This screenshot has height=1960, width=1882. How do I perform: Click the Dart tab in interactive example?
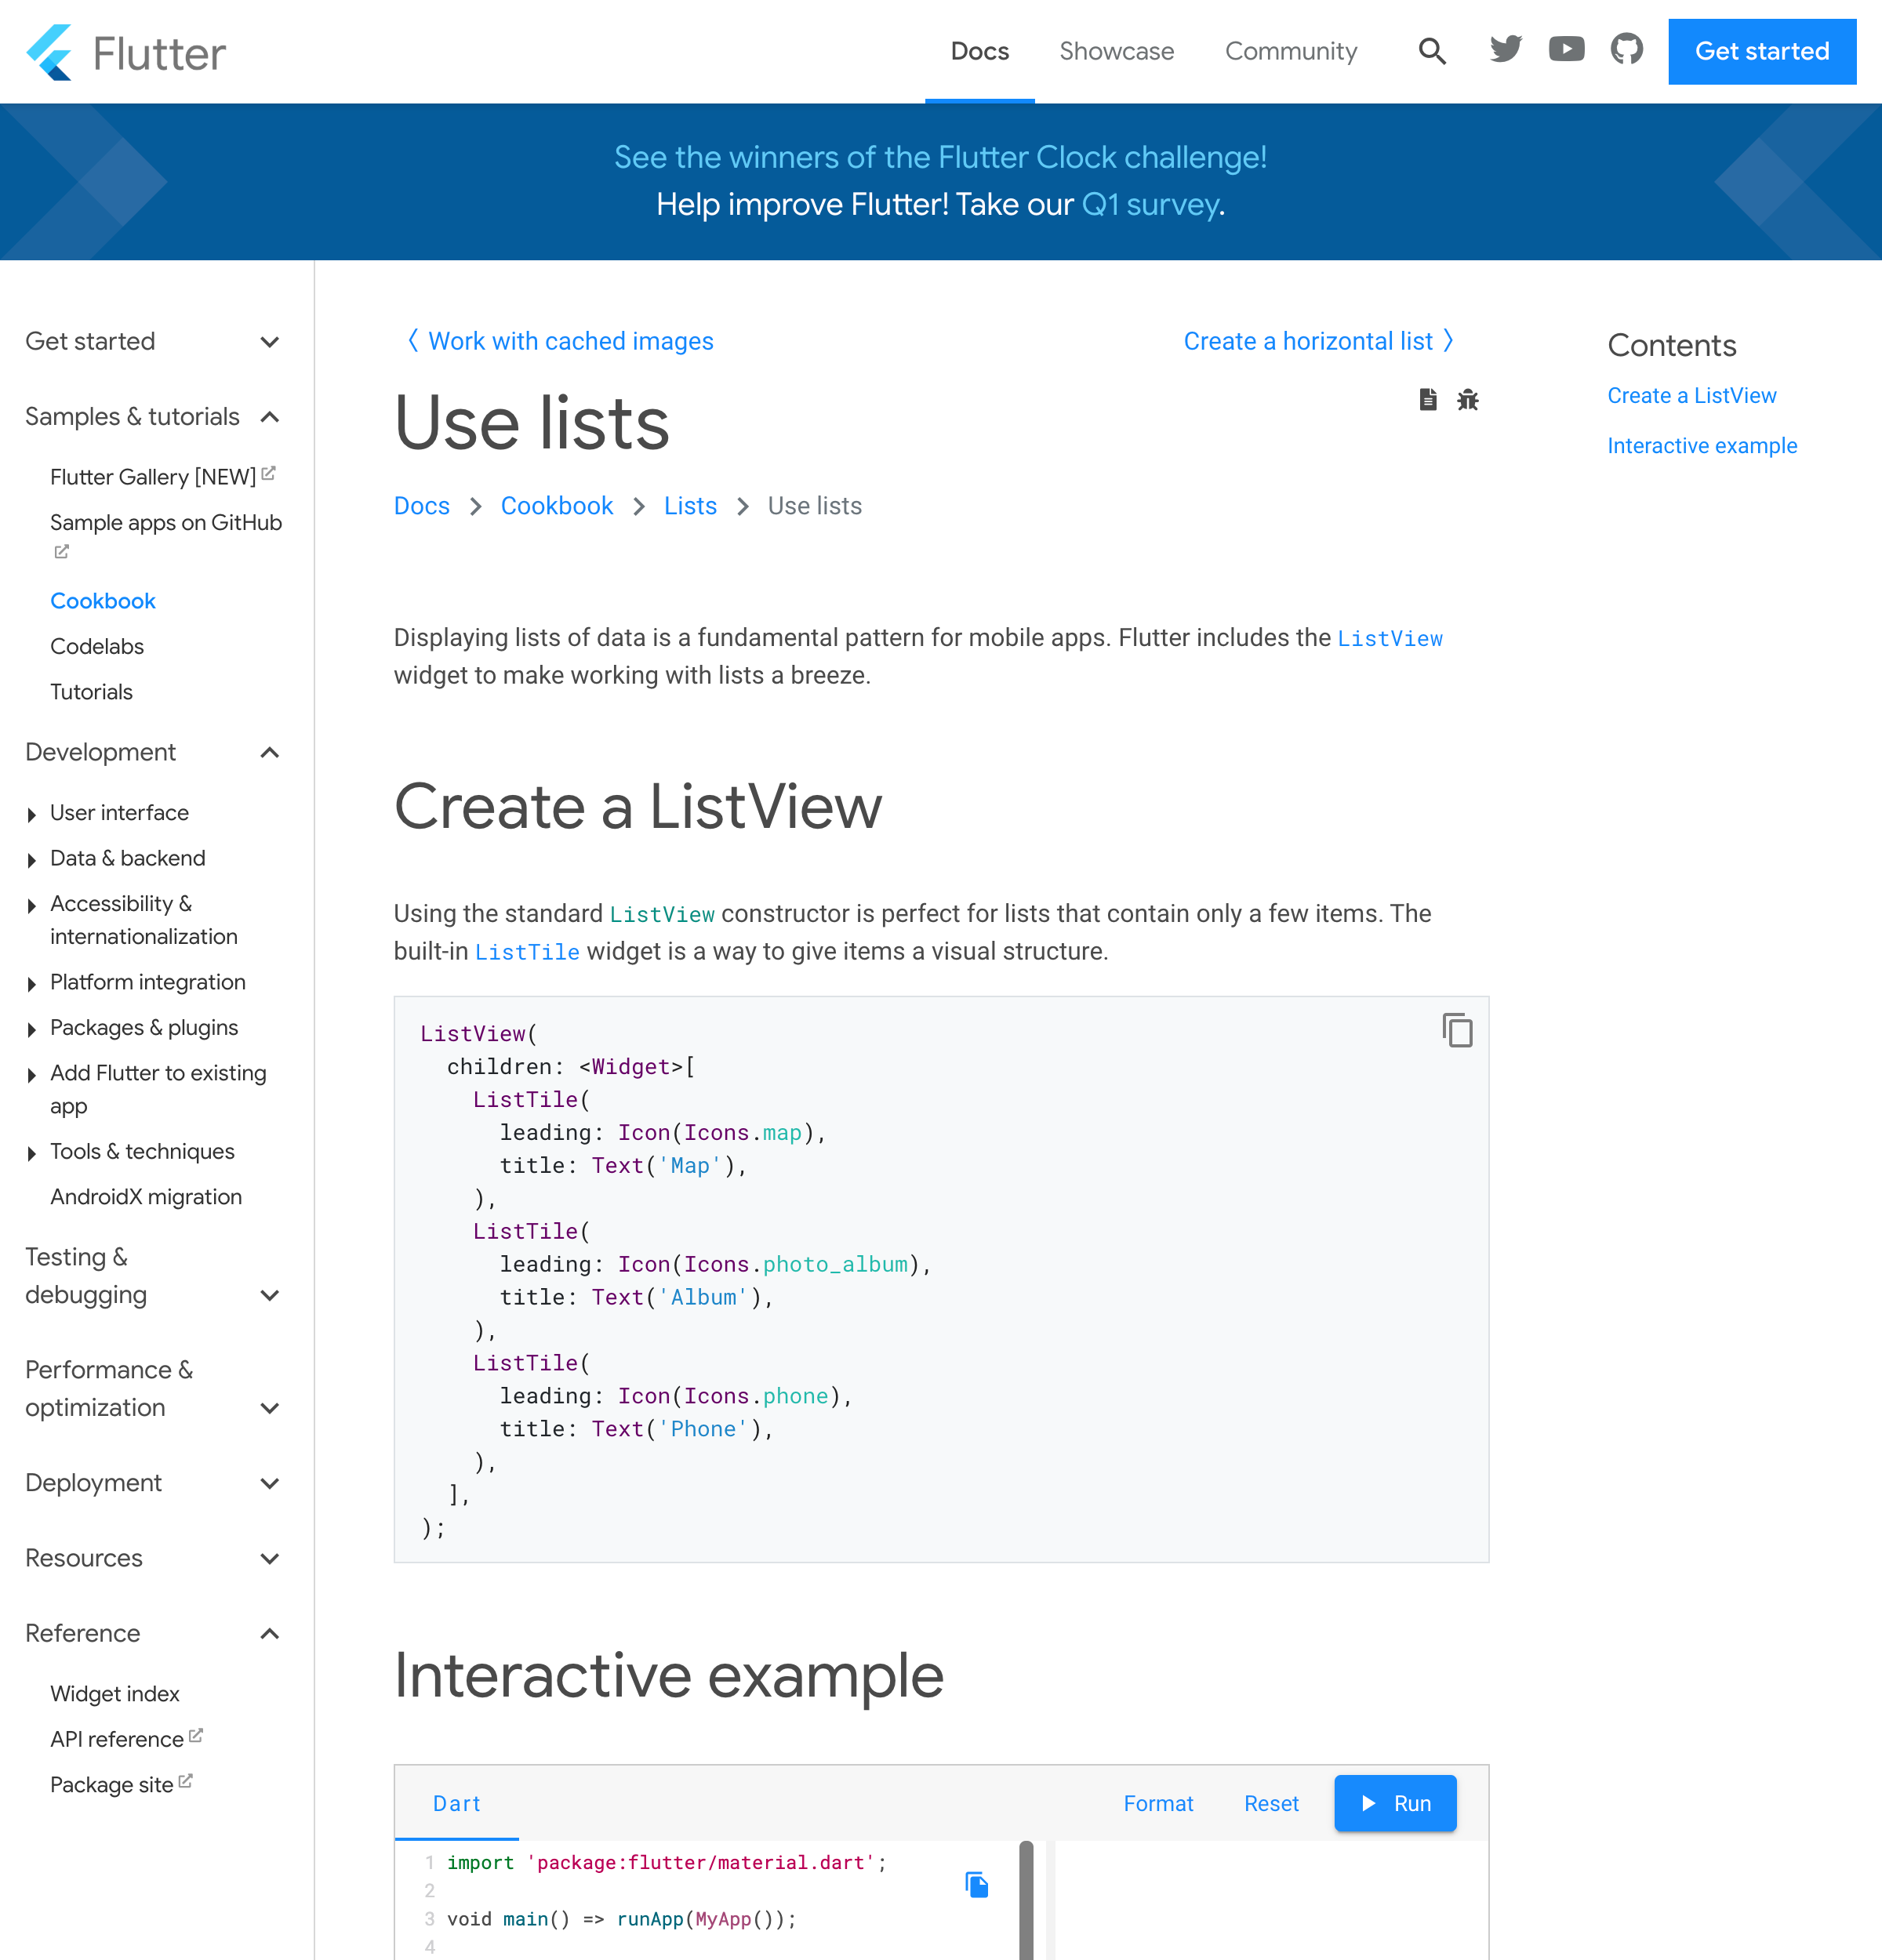coord(457,1802)
